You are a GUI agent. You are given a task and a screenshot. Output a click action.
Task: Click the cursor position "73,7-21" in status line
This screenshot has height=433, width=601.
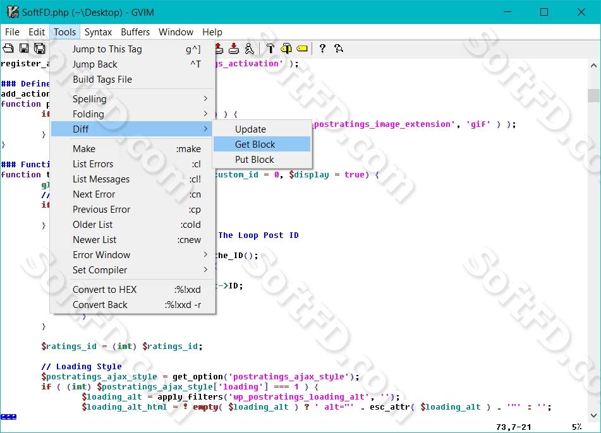point(514,427)
